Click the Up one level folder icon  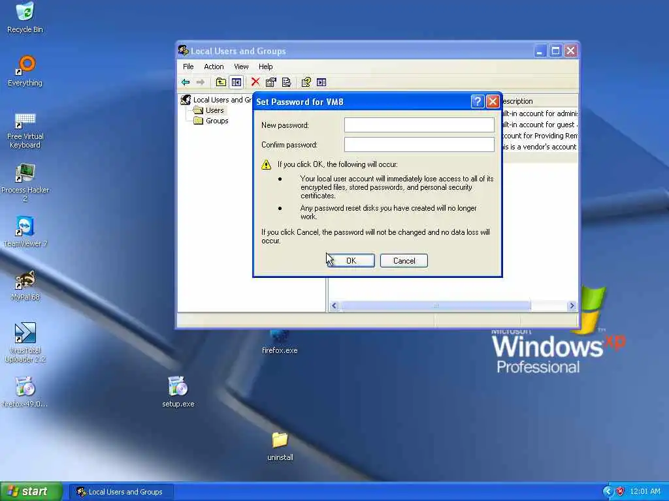pyautogui.click(x=221, y=82)
